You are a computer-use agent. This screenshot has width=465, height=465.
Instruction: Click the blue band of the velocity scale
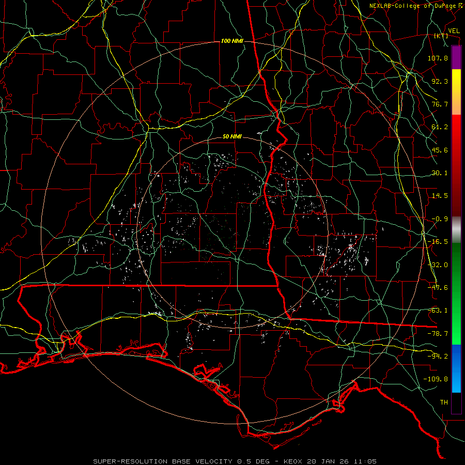point(456,368)
